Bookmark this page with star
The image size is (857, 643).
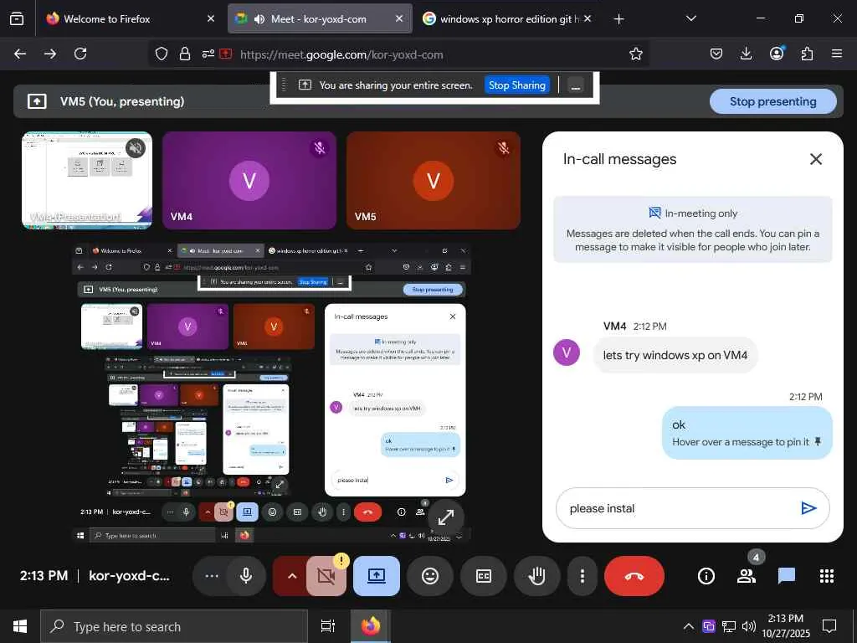[x=636, y=54]
